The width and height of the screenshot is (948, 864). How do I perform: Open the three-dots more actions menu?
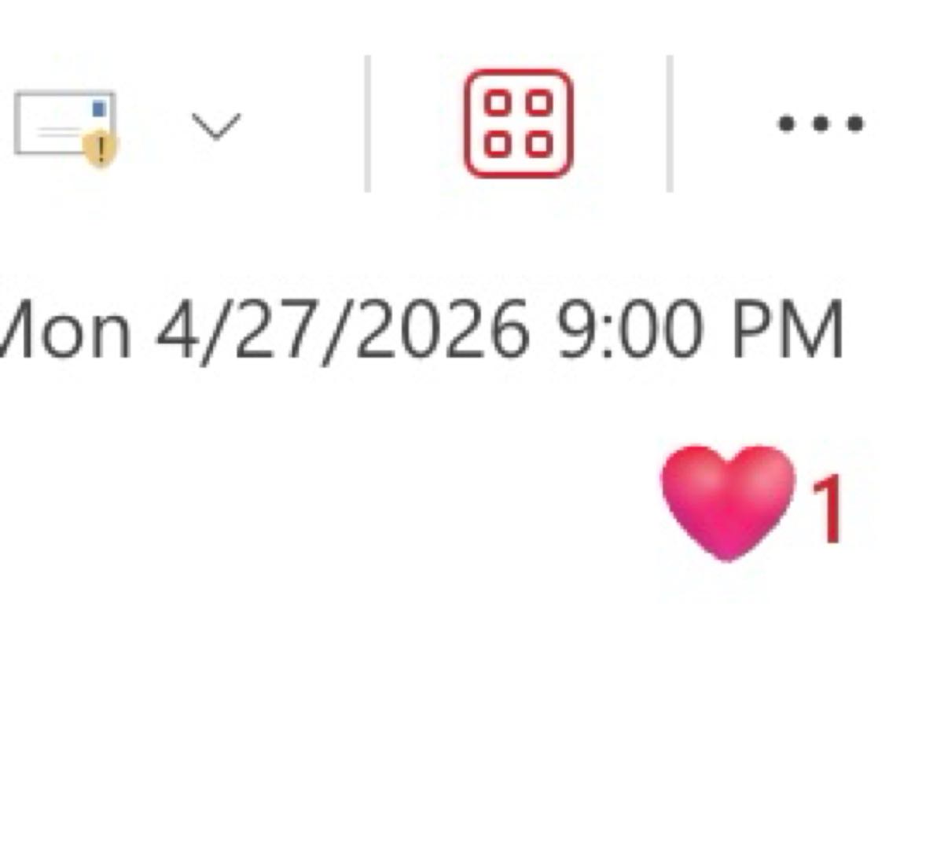[x=821, y=123]
